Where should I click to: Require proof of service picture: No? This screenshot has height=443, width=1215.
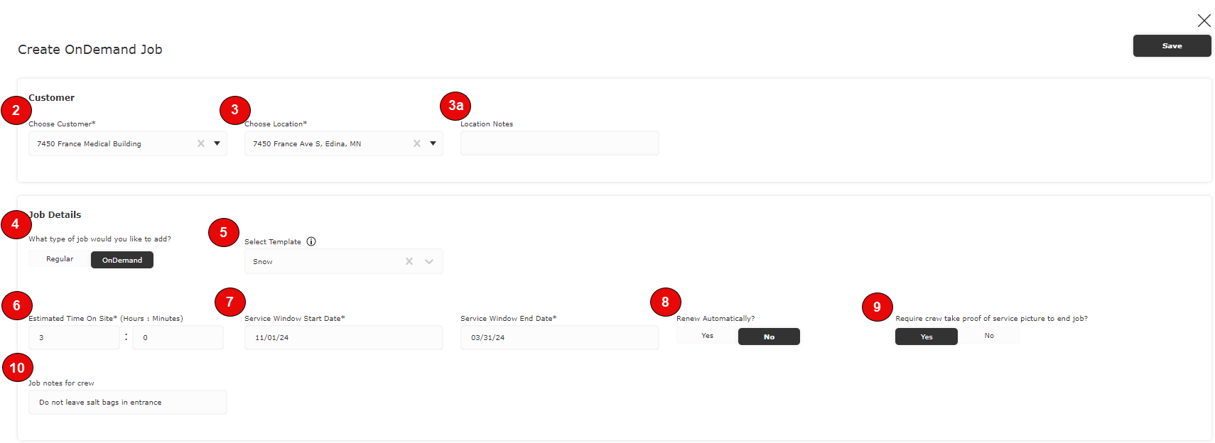[x=989, y=336]
